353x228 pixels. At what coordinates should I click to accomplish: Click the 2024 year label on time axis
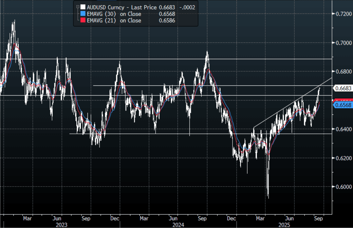pyautogui.click(x=178, y=224)
